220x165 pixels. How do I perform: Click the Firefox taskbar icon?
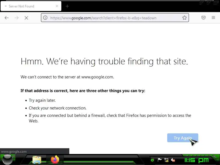click(x=55, y=159)
